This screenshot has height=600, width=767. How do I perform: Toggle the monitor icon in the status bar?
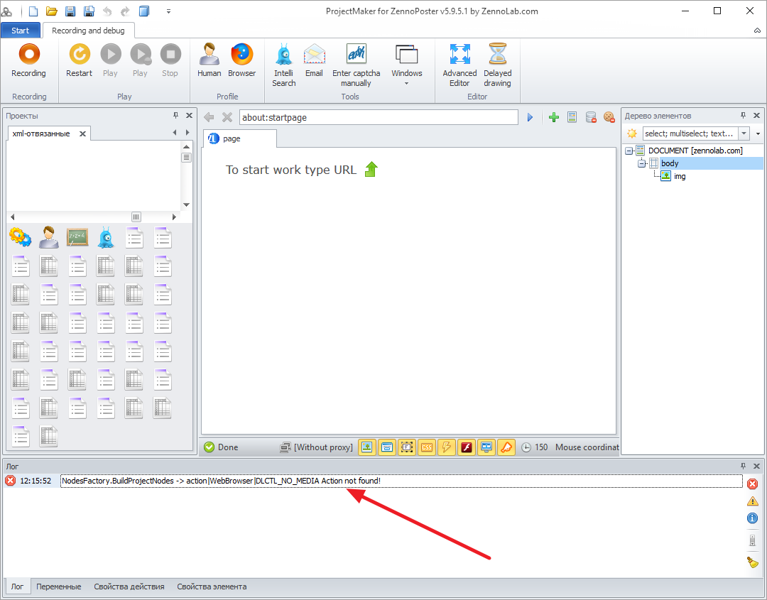coord(486,447)
